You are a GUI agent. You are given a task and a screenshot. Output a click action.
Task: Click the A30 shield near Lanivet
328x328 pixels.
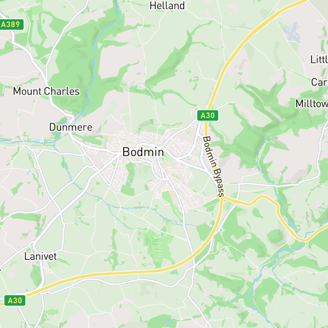(x=14, y=300)
